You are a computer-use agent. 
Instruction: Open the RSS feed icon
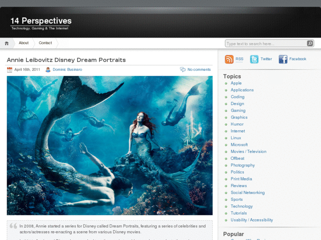(229, 59)
